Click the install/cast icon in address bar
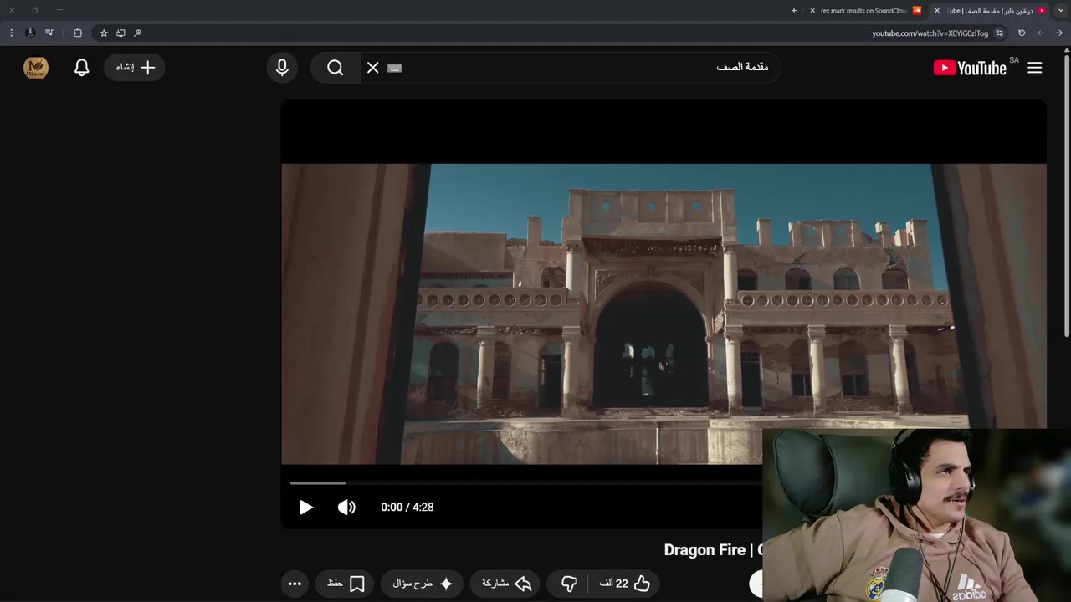This screenshot has width=1071, height=602. pos(120,33)
